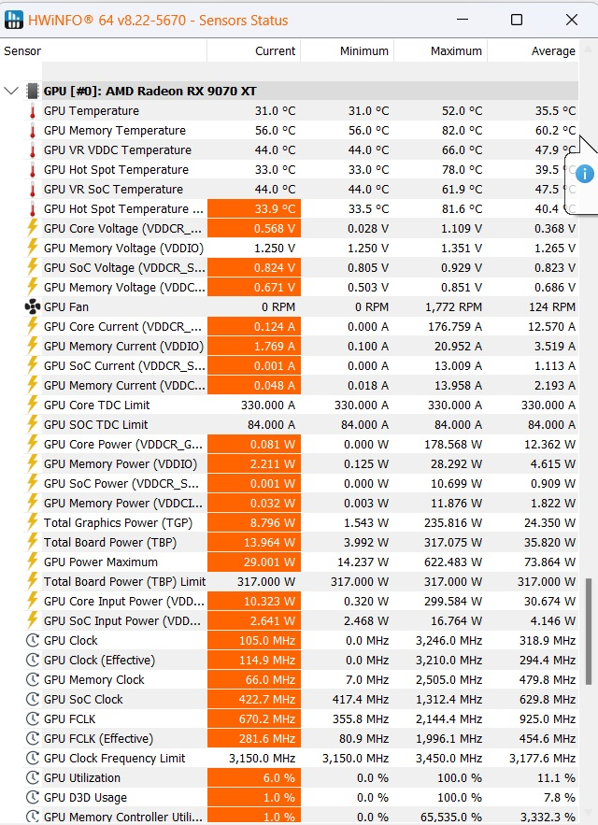Maximize the HWiNFO Sensors Status window
Viewport: 598px width, 825px height.
click(x=517, y=20)
